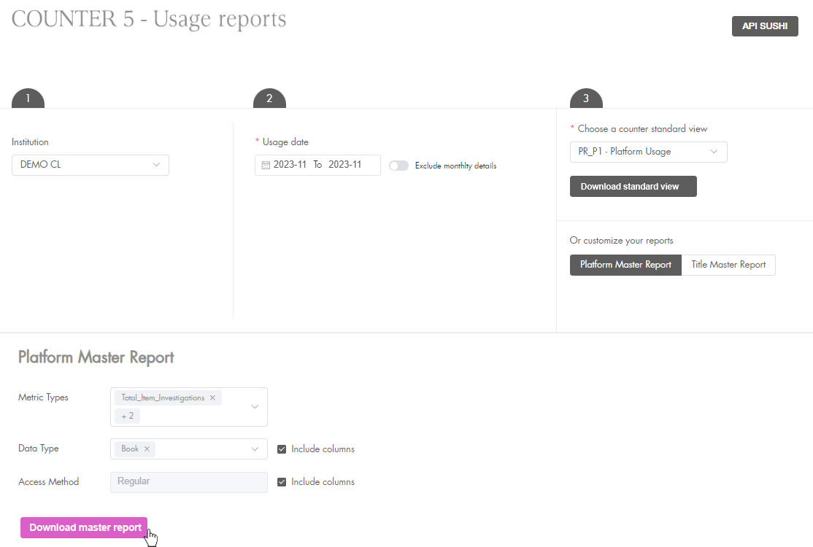Click the API SUSHI button
This screenshot has width=813, height=547.
coord(765,26)
